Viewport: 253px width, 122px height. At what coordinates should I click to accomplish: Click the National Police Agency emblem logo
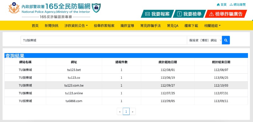tap(14, 8)
